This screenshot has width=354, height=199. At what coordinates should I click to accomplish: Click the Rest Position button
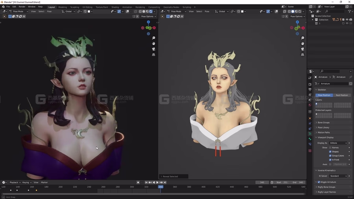[342, 95]
